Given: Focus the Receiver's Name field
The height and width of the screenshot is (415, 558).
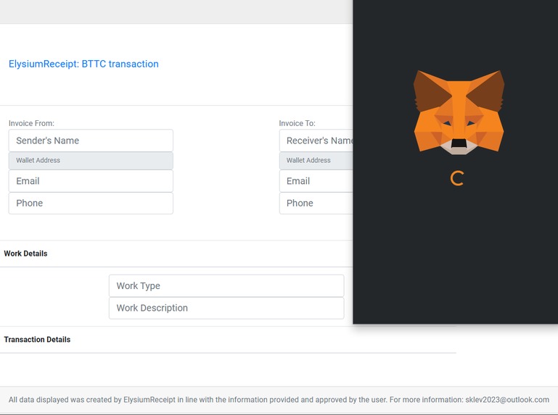Looking at the screenshot, I should (x=316, y=141).
